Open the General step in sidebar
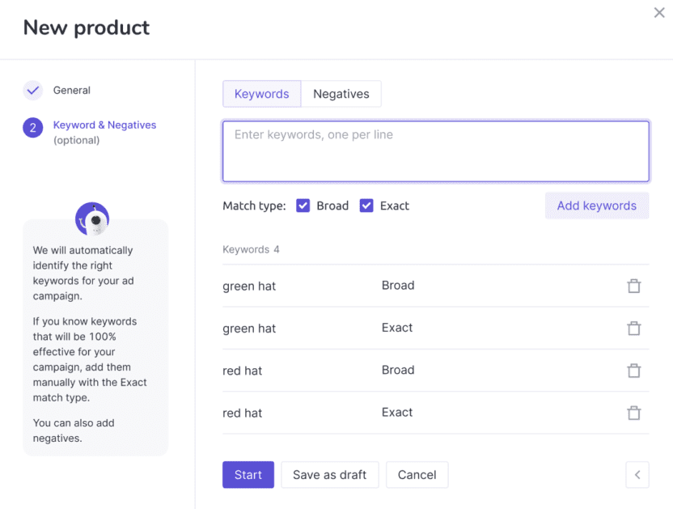 (x=72, y=90)
